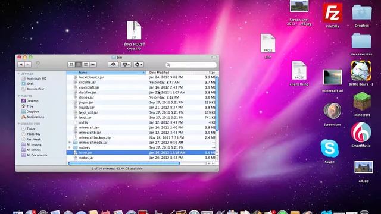Screen dimensions: 381x214
Task: Collapse the SEARCH FOR sidebar section
Action: click(x=18, y=124)
